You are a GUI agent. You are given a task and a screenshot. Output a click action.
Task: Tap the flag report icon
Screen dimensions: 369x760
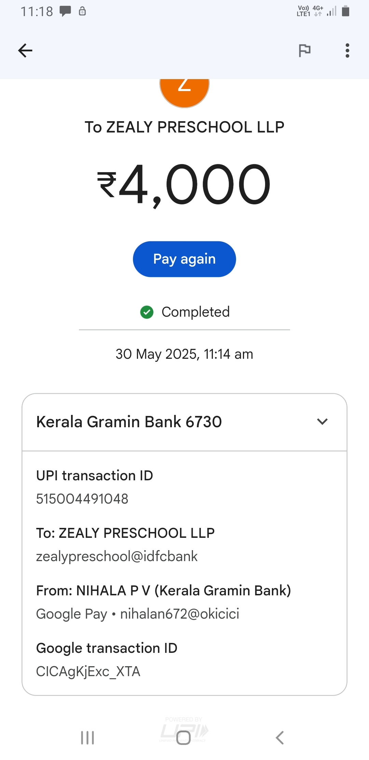304,51
